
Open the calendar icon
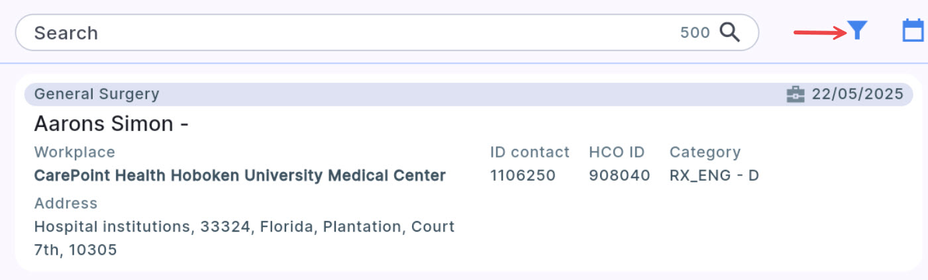tap(913, 31)
